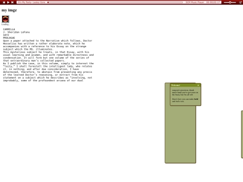Skip to the next track in music player
This screenshot has height=182, width=243.
click(x=13, y=2)
